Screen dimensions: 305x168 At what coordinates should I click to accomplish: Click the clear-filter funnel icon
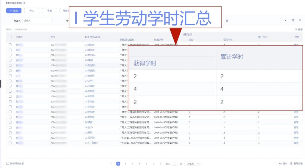[x=293, y=20]
